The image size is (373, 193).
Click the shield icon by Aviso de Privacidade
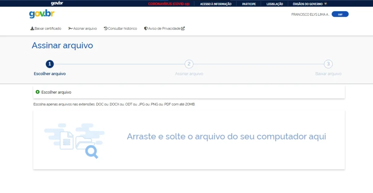[146, 28]
